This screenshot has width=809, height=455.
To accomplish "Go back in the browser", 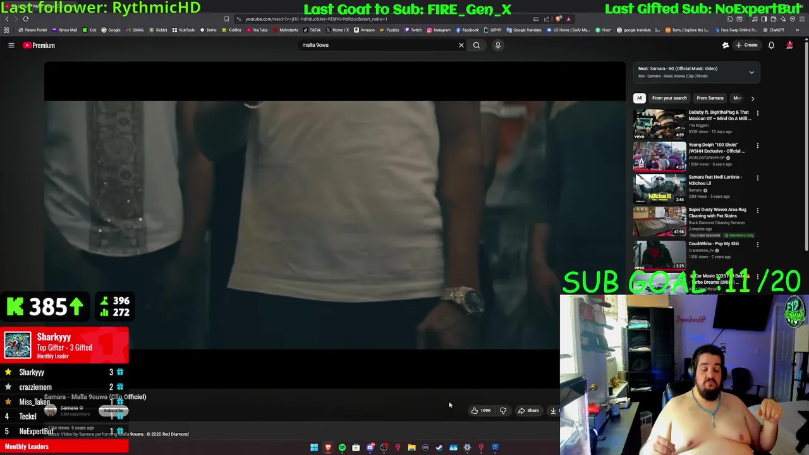I will [x=7, y=19].
